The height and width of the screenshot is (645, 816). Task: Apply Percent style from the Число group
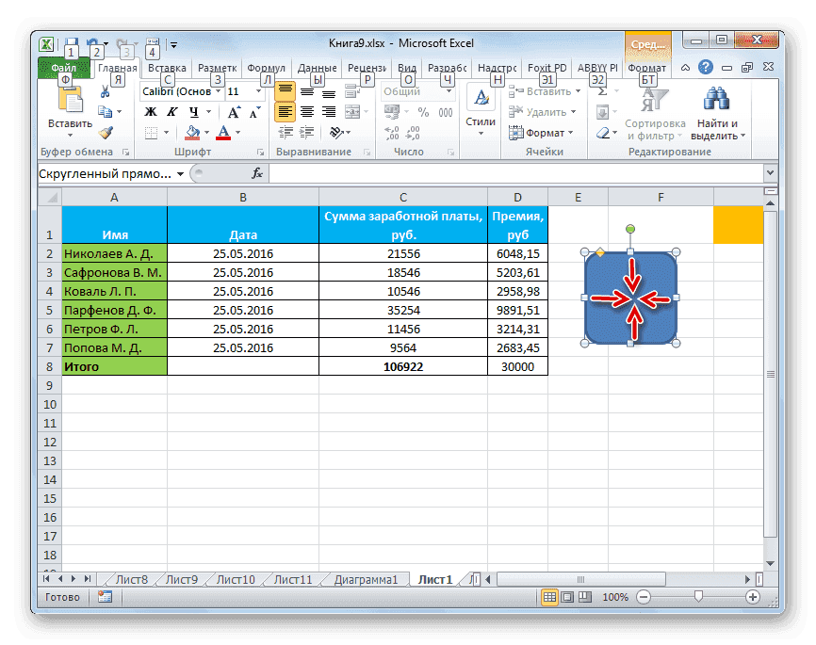click(424, 110)
